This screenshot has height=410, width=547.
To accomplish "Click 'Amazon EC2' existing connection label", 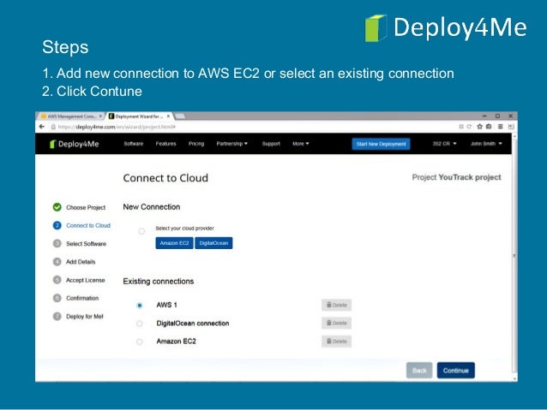I will tap(176, 342).
